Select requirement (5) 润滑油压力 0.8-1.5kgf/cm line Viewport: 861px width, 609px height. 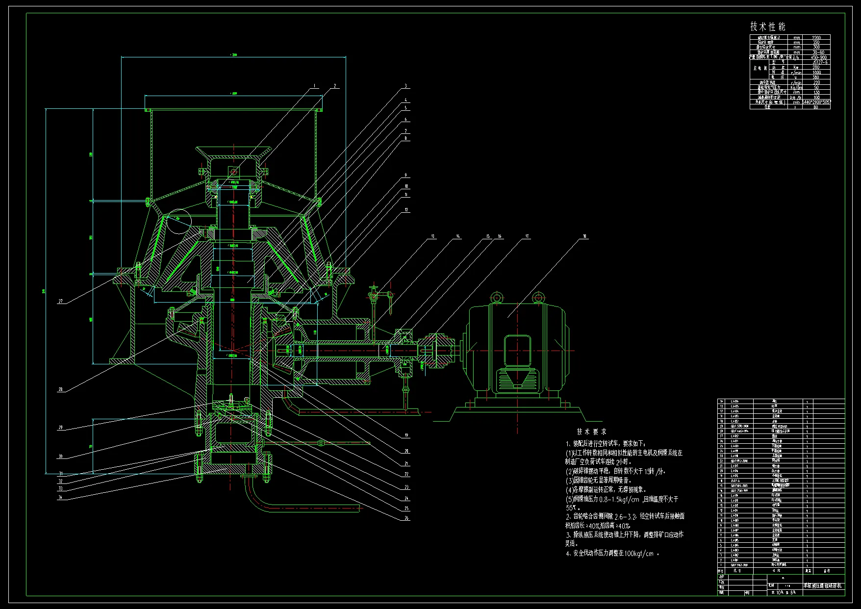(x=622, y=499)
